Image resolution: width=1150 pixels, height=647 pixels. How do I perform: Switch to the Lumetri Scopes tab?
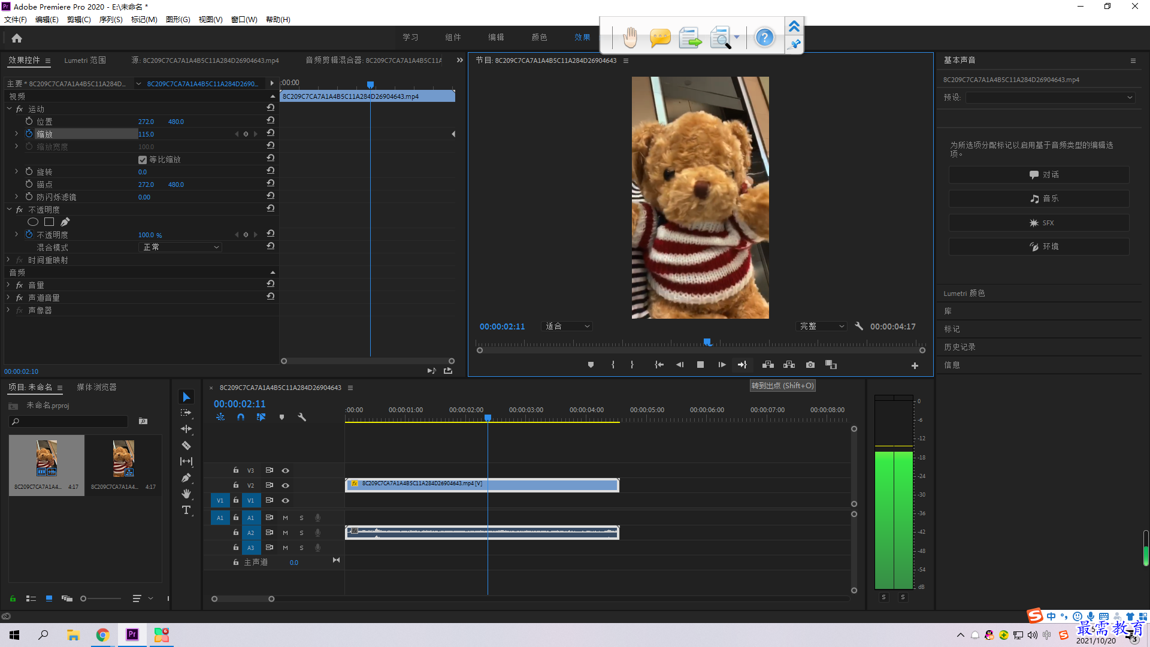point(85,61)
